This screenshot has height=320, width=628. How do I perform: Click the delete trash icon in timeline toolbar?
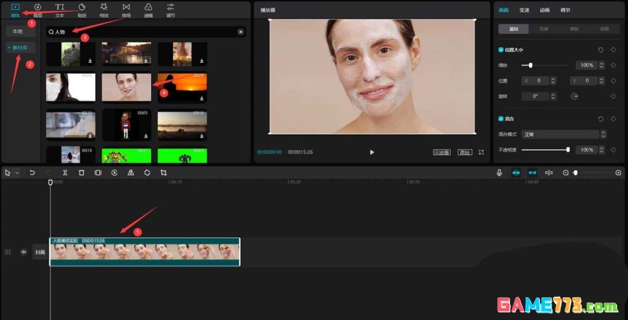coord(81,173)
